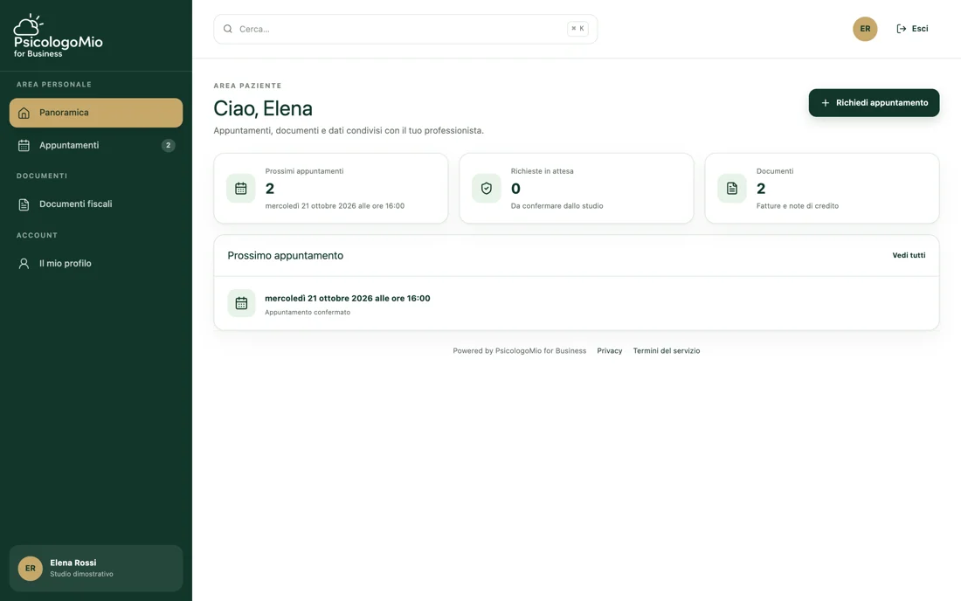Click the calendar icon in Prossimi appuntamenti card

(241, 188)
